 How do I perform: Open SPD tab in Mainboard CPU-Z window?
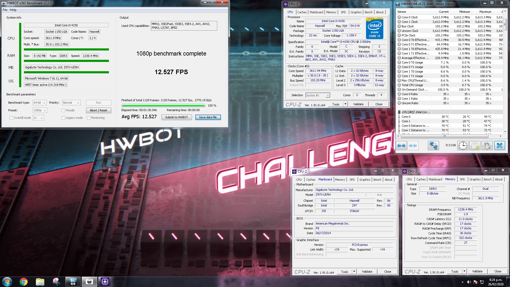(x=352, y=180)
